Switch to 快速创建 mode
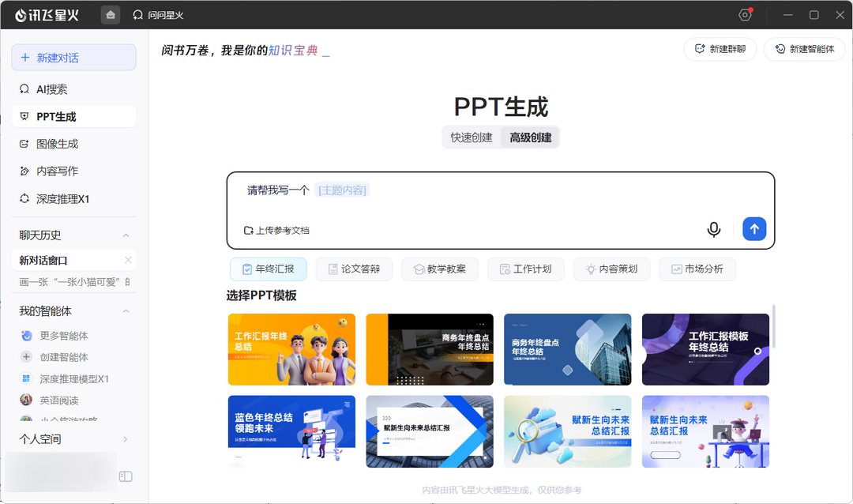 tap(472, 137)
